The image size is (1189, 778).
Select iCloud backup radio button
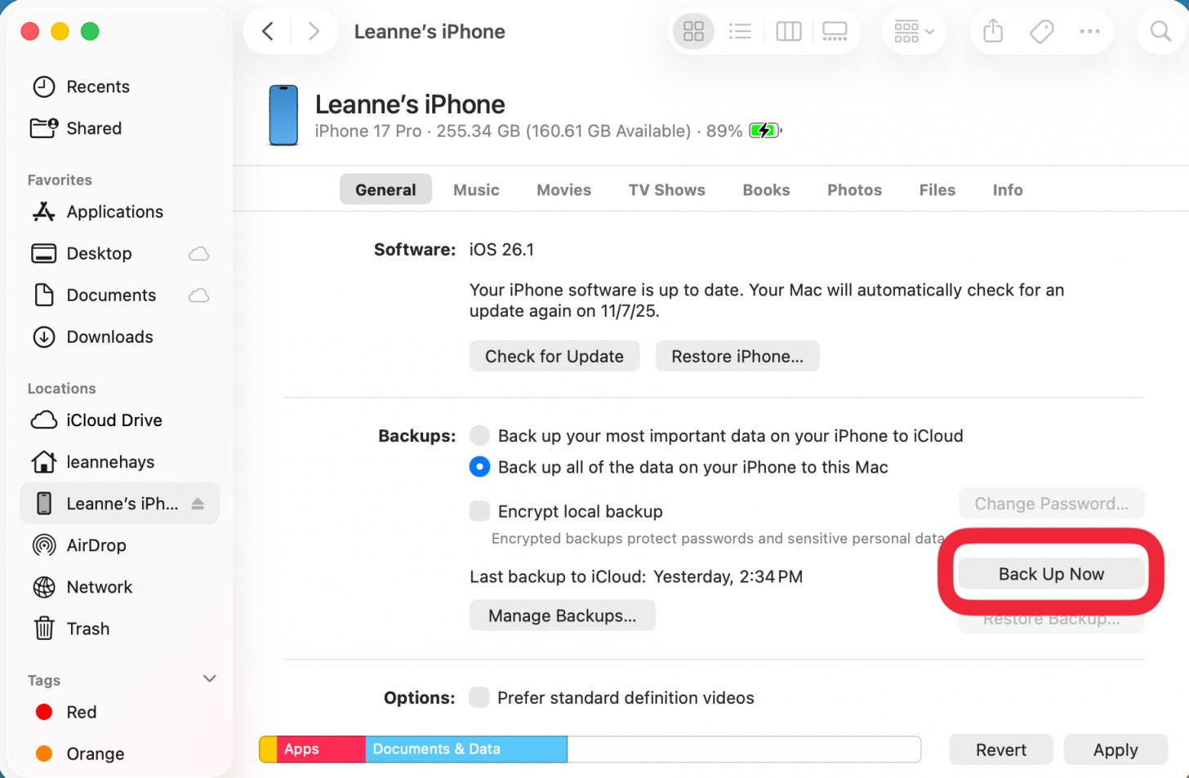point(479,435)
